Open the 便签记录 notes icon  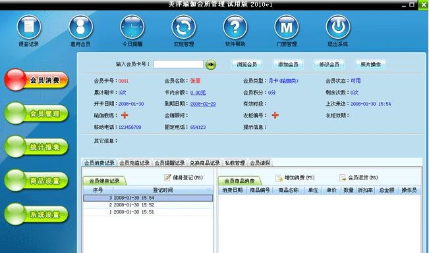coord(29,28)
